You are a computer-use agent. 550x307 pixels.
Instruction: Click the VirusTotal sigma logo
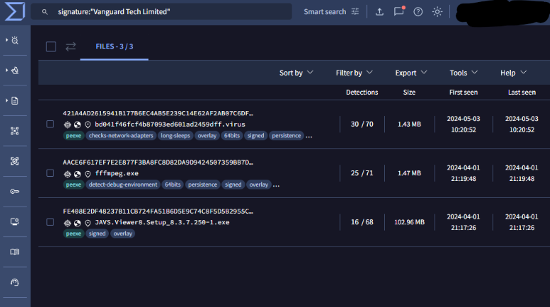click(14, 12)
